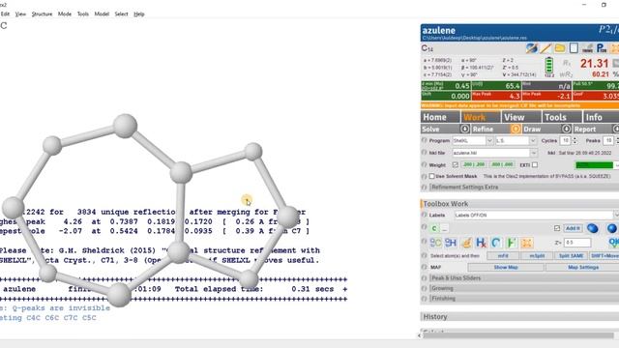Click the mSplit button
The image size is (619, 348).
(x=537, y=255)
